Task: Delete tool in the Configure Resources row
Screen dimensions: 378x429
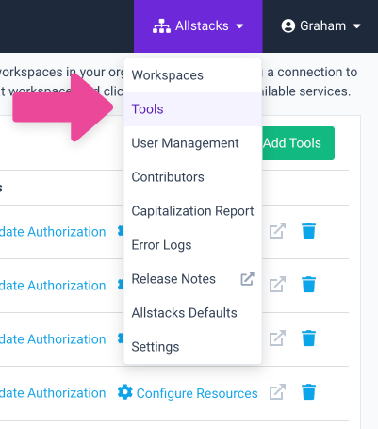Action: (x=308, y=392)
